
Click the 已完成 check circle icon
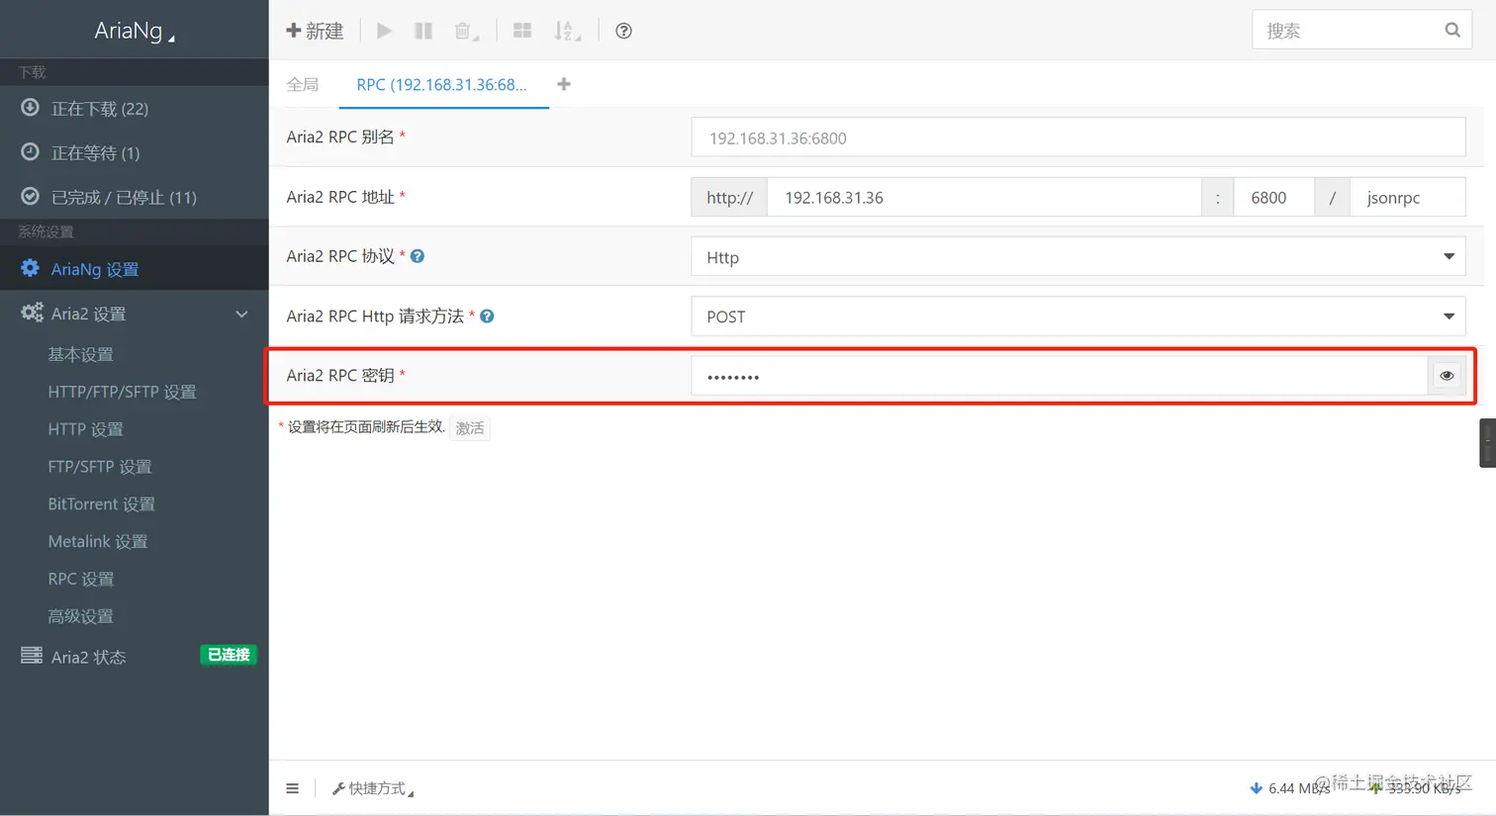(x=31, y=196)
